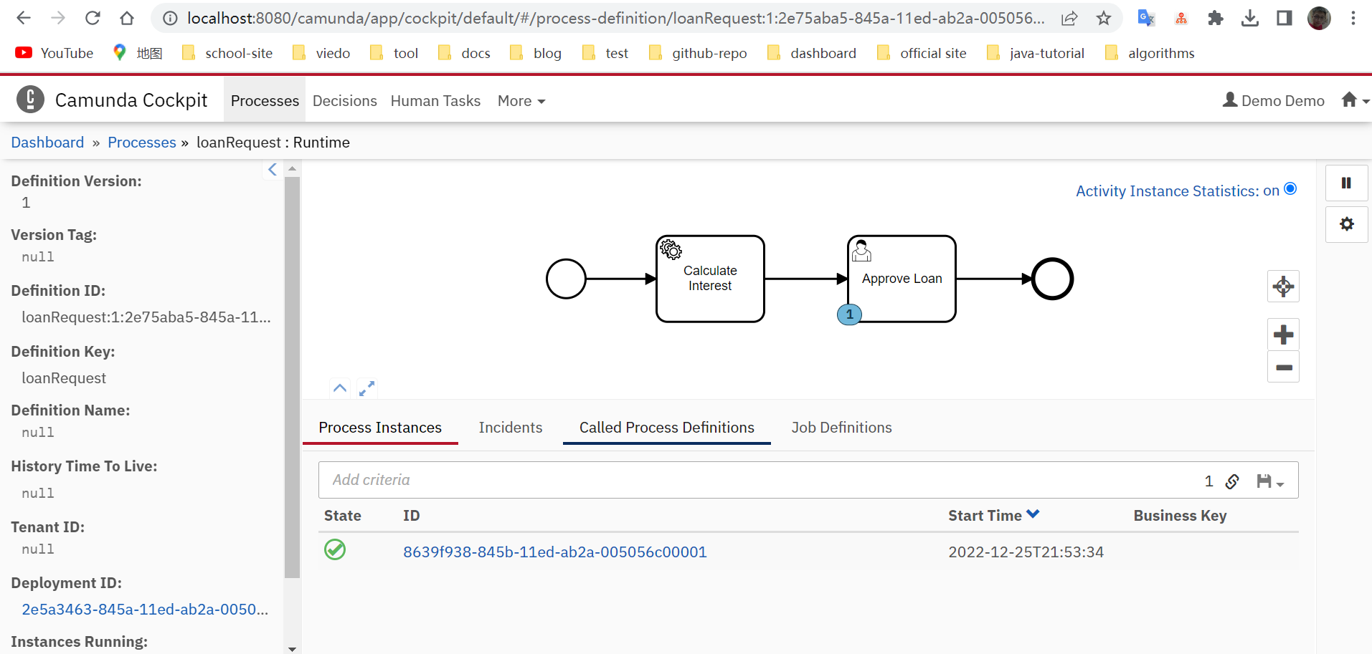Sort by Start Time column arrow
This screenshot has width=1372, height=654.
[x=1033, y=514]
